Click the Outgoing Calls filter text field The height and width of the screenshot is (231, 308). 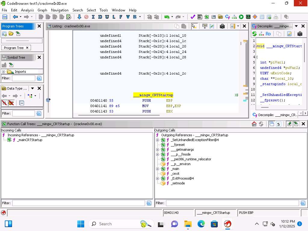coord(232,203)
